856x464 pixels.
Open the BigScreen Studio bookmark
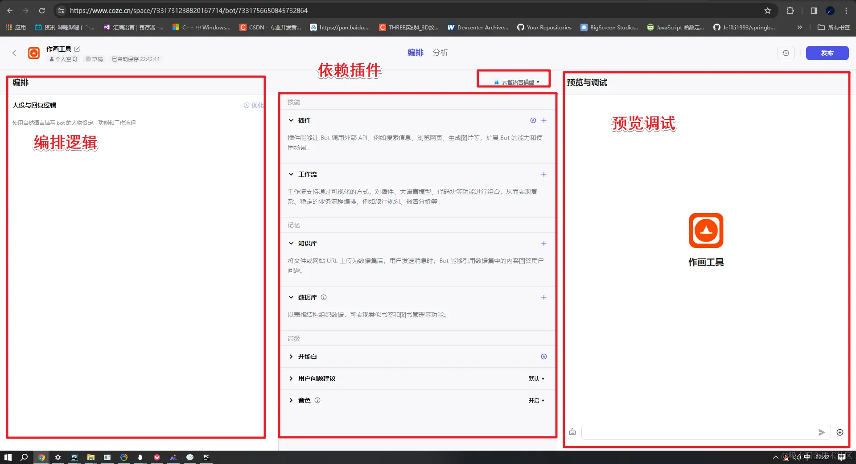coord(609,27)
